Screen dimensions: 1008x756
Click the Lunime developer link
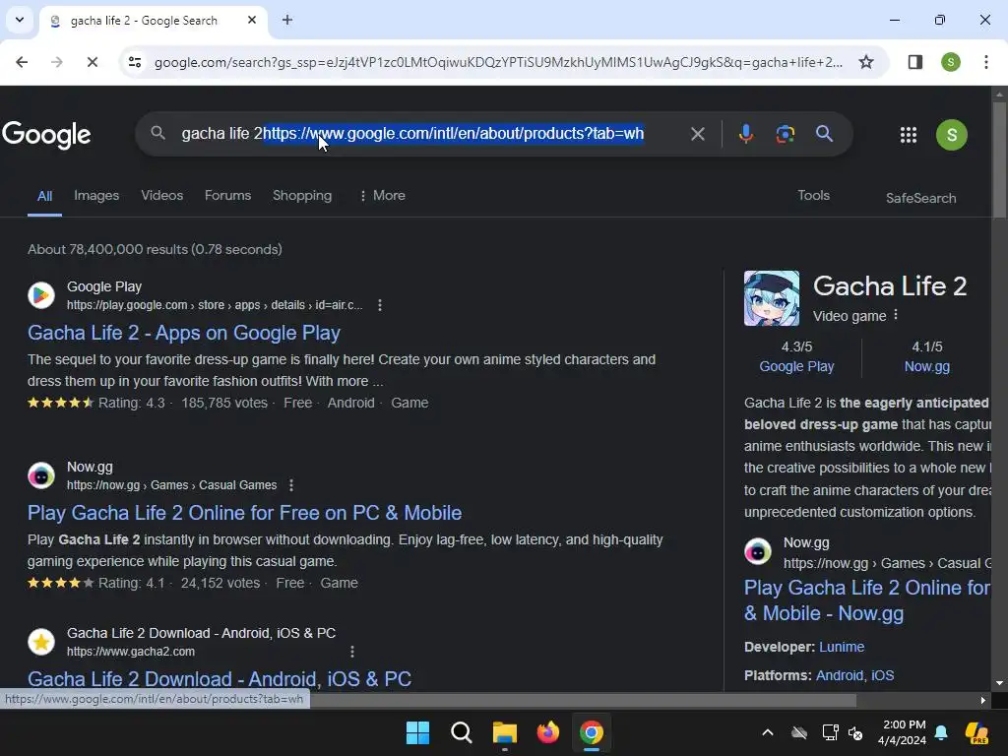click(x=842, y=647)
